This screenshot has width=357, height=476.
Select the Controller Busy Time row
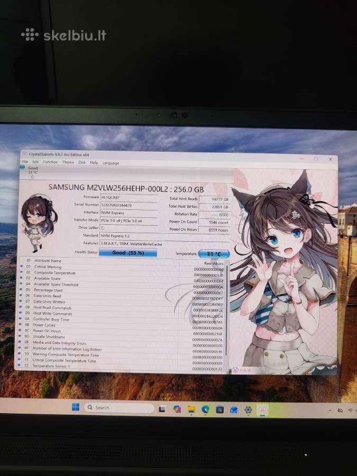pyautogui.click(x=122, y=319)
